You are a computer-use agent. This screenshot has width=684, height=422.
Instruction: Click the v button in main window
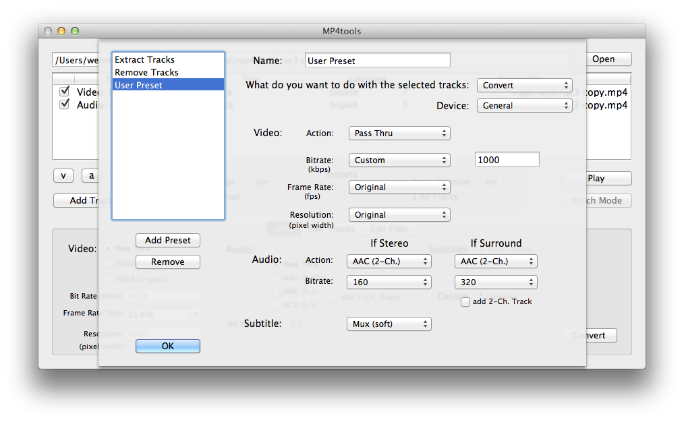[63, 176]
